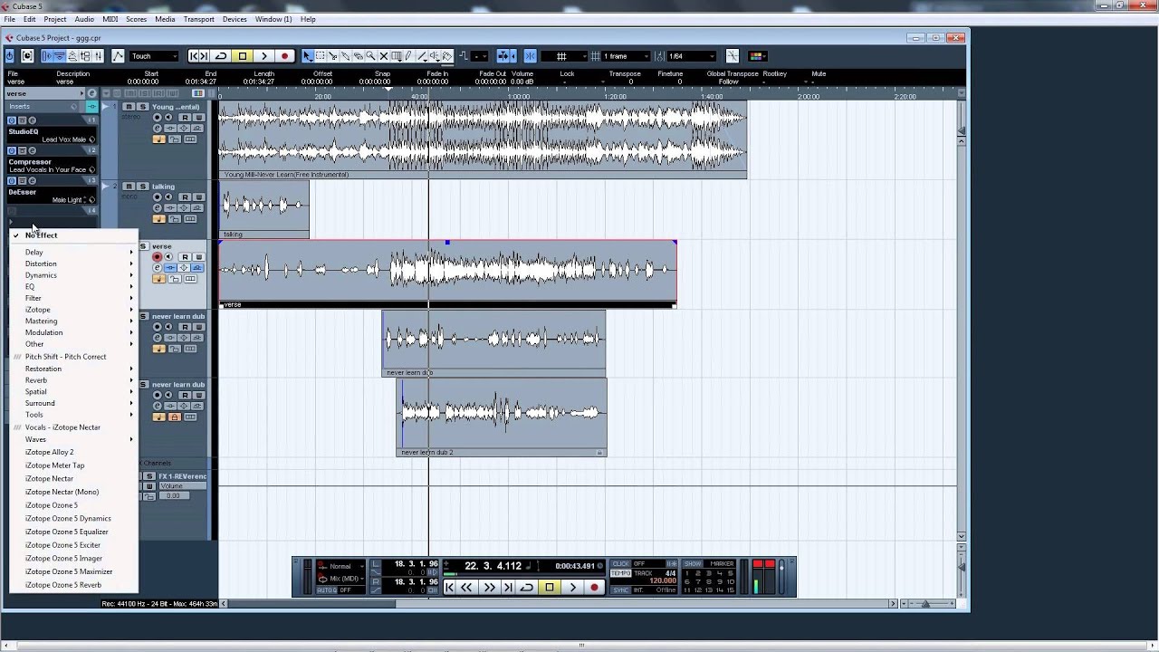Image resolution: width=1159 pixels, height=652 pixels.
Task: Expand the Reverb effects submenu
Action: [x=74, y=380]
